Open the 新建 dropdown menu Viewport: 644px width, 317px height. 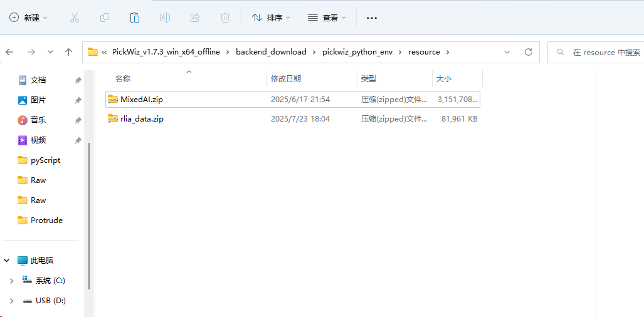point(29,18)
